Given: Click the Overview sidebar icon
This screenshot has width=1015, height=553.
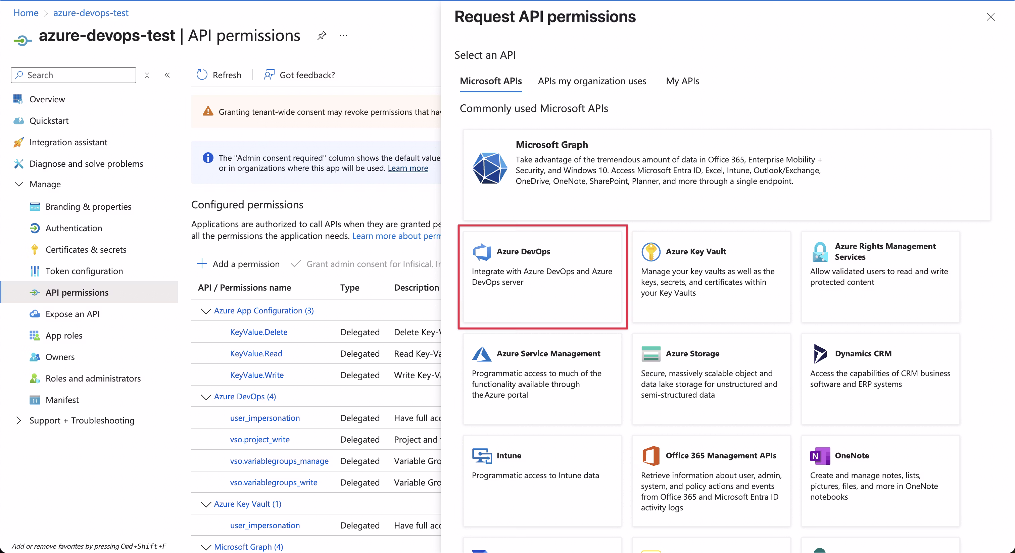Looking at the screenshot, I should [18, 99].
